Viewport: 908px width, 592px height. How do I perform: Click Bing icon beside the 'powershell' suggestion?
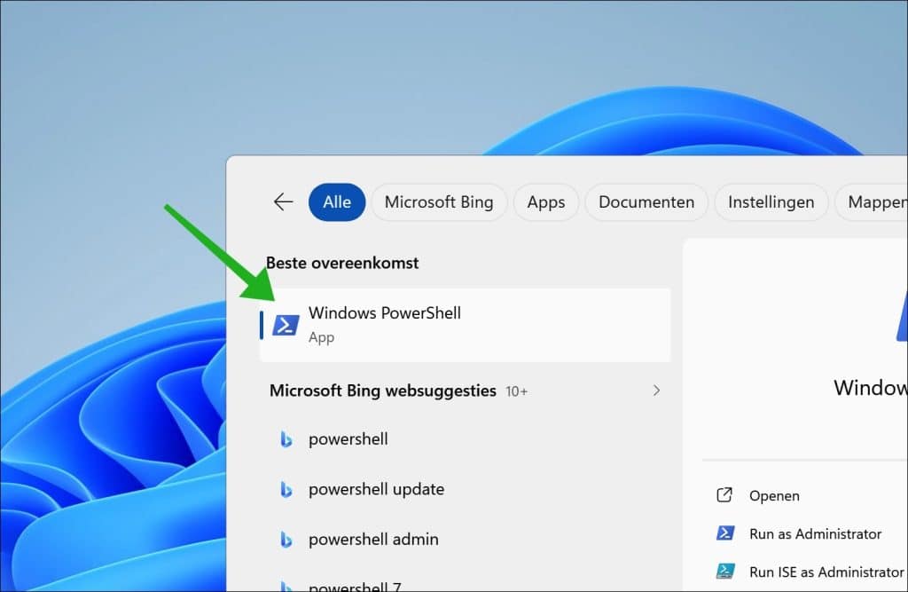[x=286, y=439]
